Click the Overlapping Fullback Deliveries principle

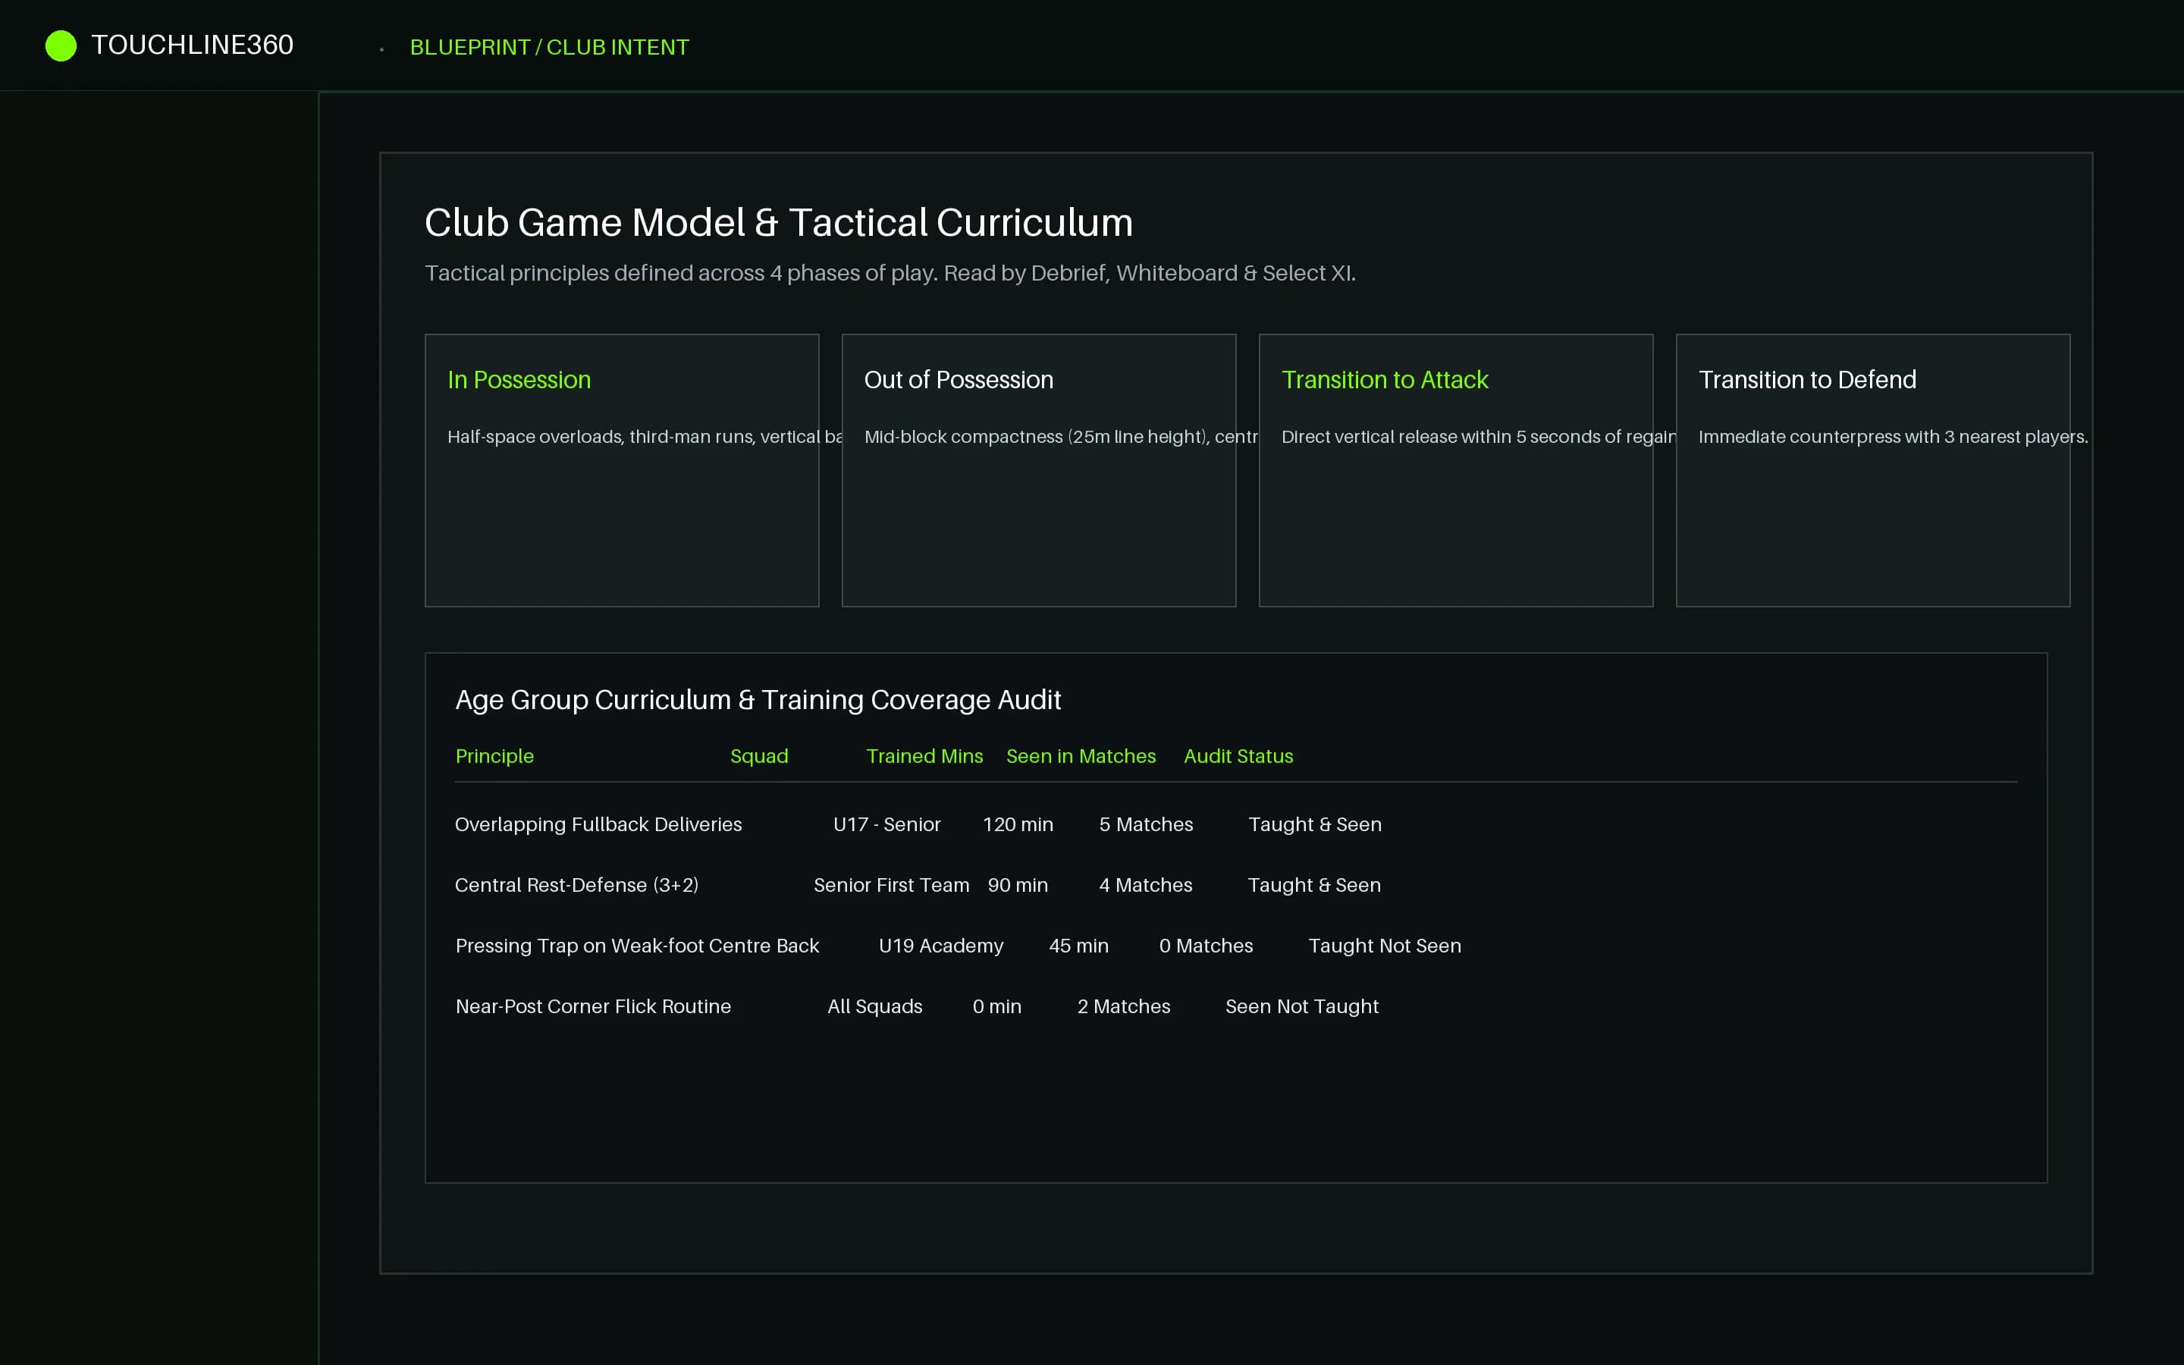point(598,824)
